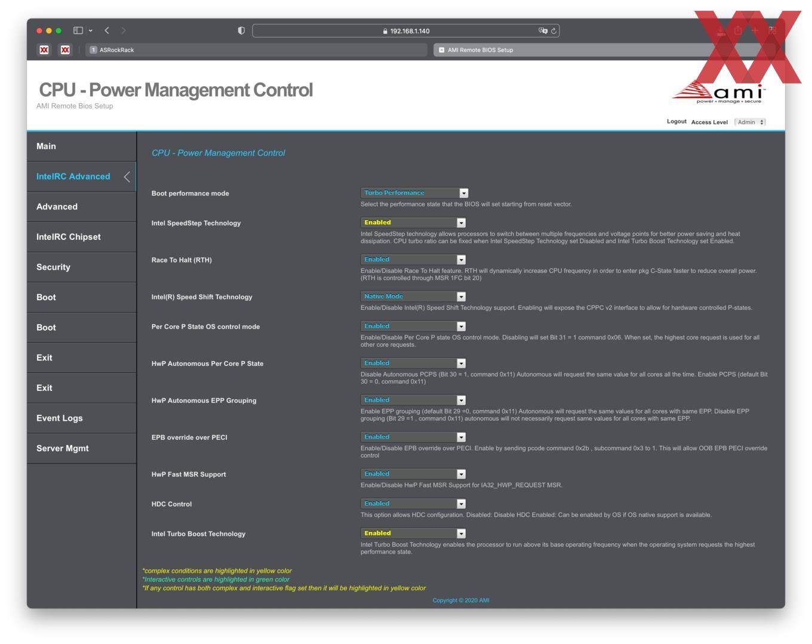Click 'AMI Remote Bios Setup' subtitle

coord(75,106)
